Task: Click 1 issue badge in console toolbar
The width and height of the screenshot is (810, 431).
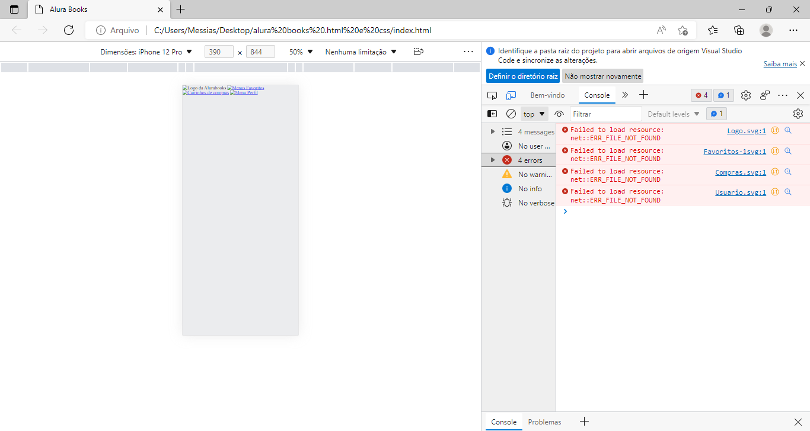Action: click(716, 114)
